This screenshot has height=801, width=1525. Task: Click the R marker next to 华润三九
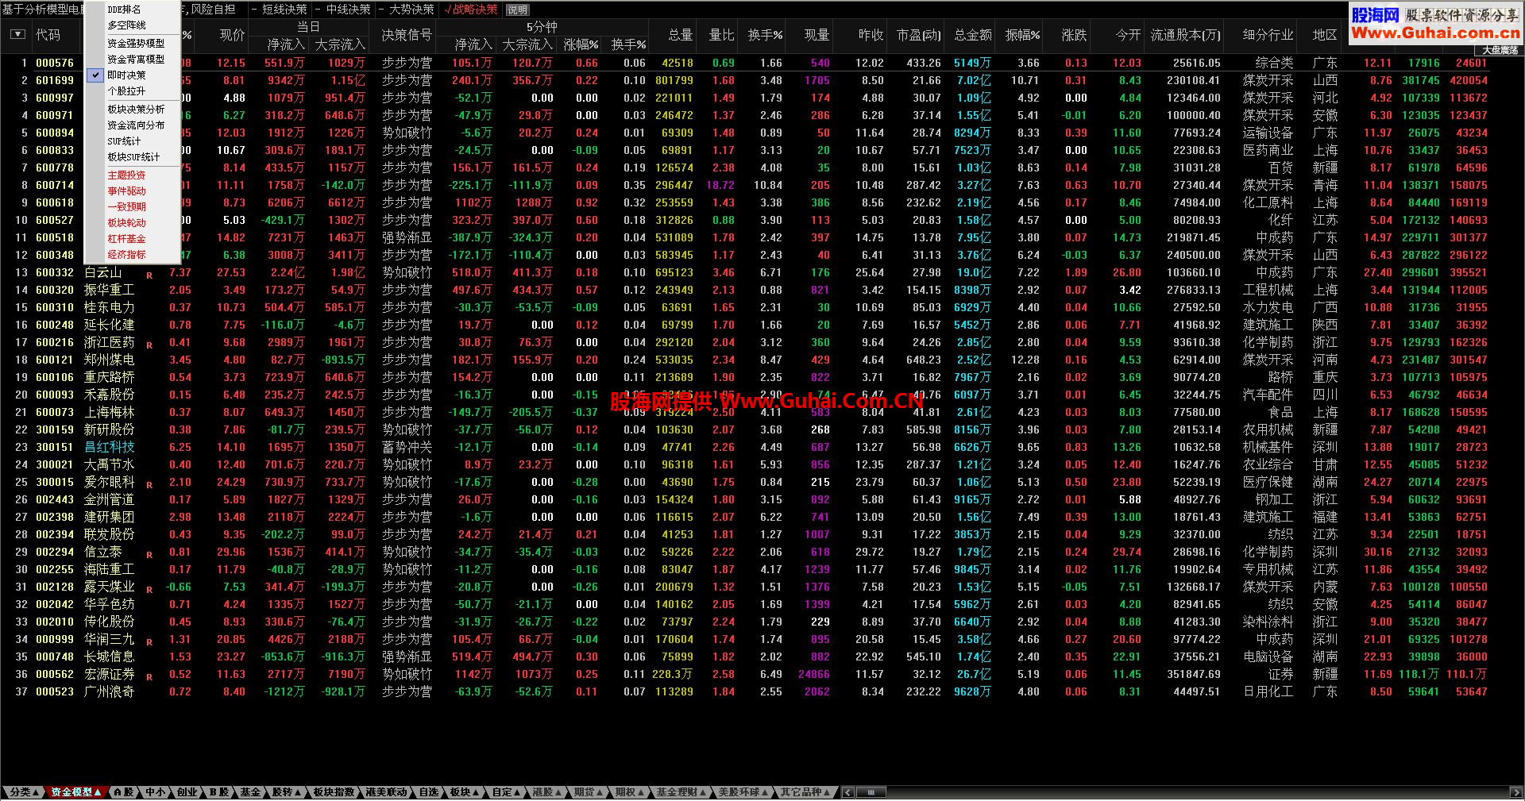click(149, 642)
